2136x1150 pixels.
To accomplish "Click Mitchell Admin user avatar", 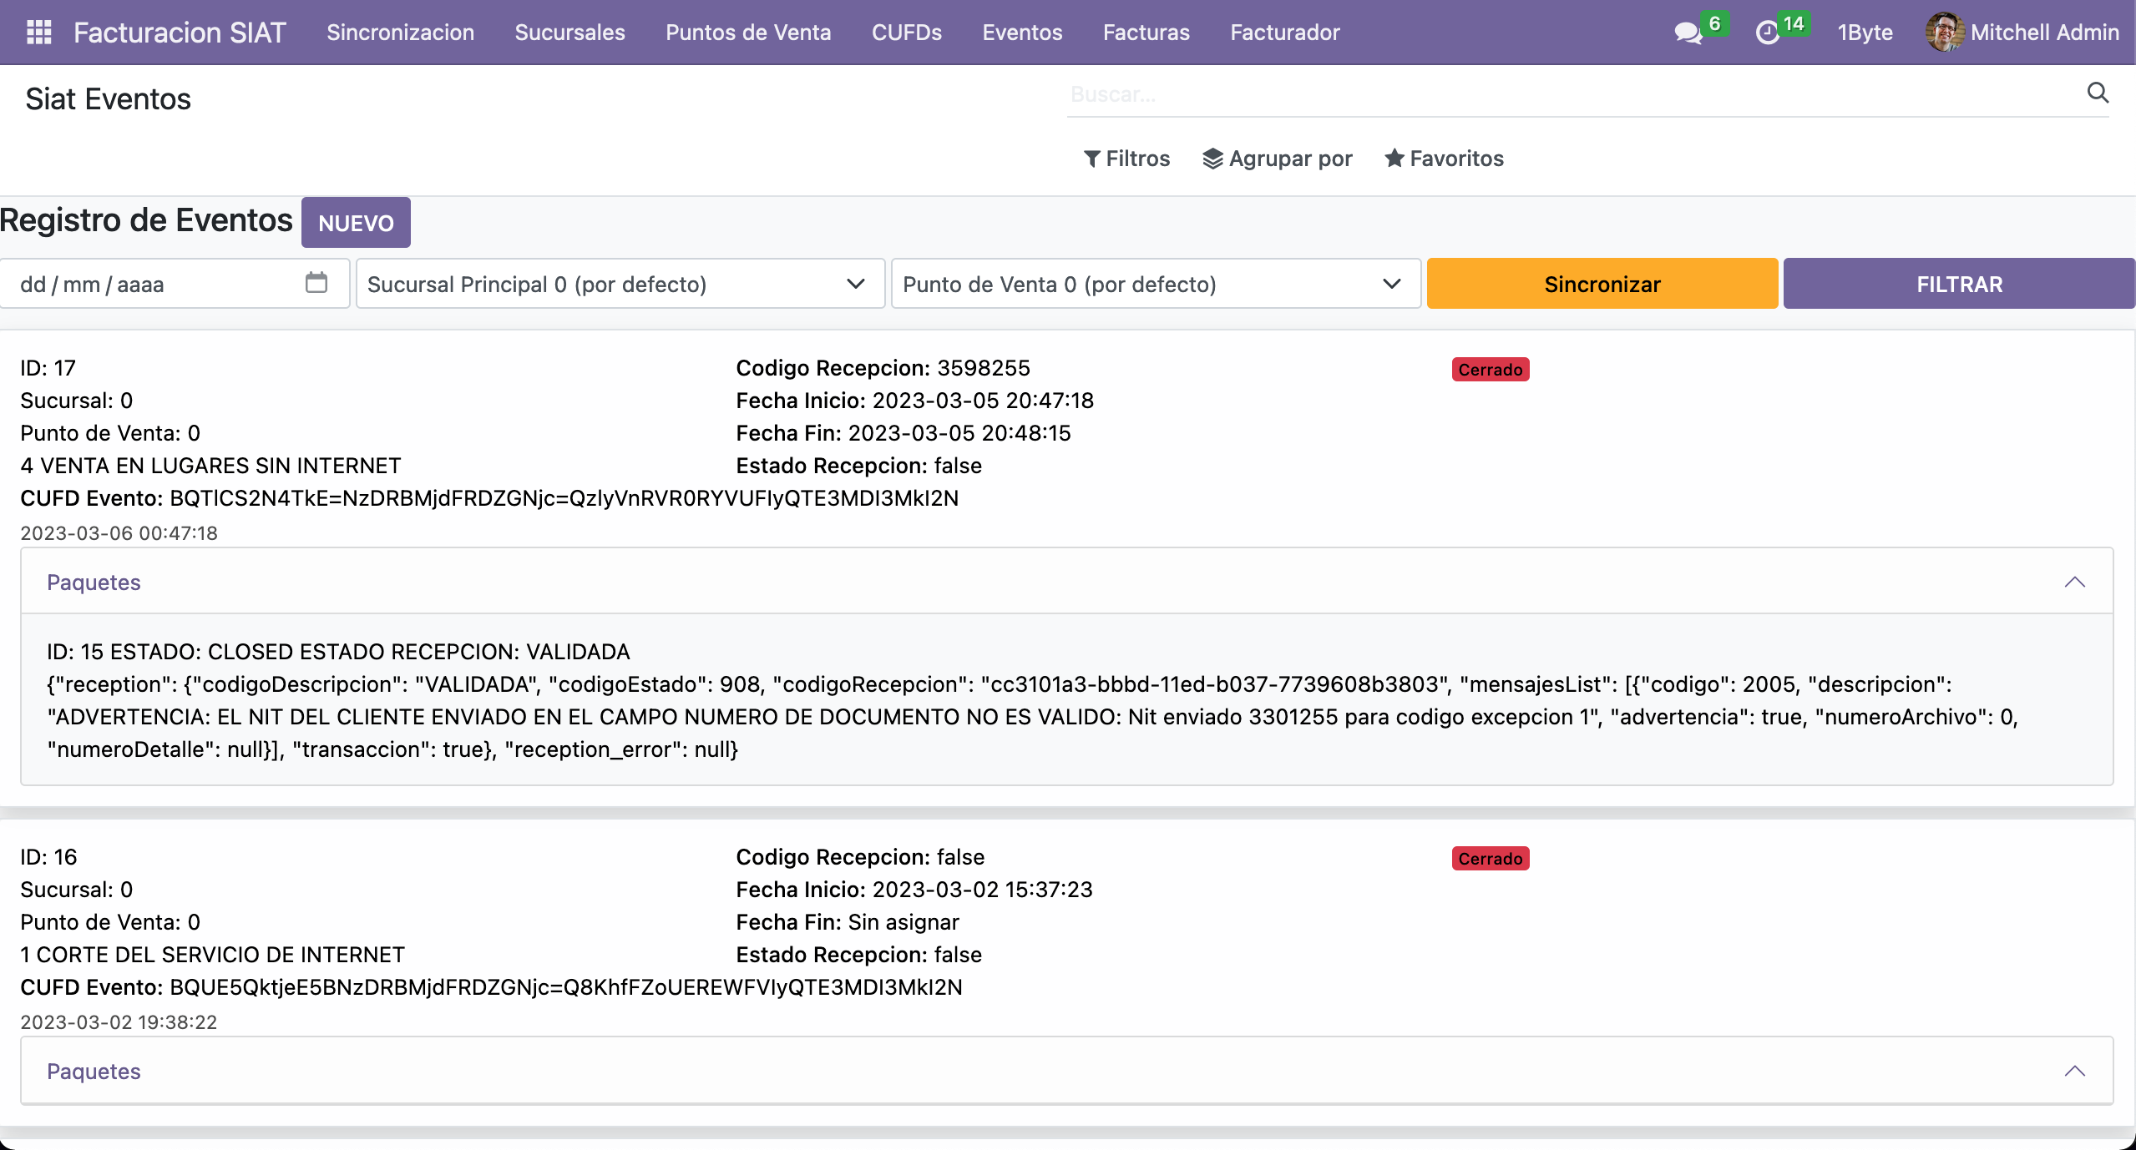I will click(1945, 32).
